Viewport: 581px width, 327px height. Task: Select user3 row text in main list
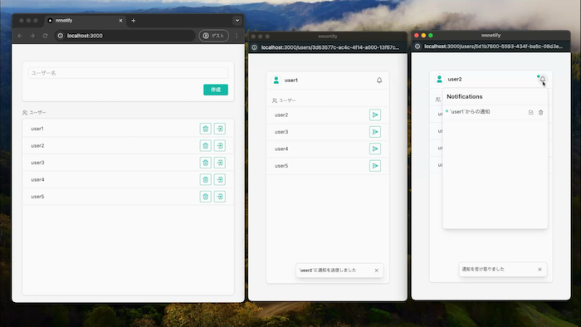click(x=37, y=163)
